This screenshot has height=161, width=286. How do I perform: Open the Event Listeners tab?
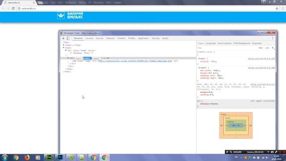(224, 43)
